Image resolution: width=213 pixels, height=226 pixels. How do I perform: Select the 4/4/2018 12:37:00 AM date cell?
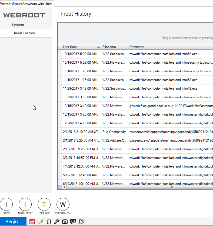click(x=81, y=166)
